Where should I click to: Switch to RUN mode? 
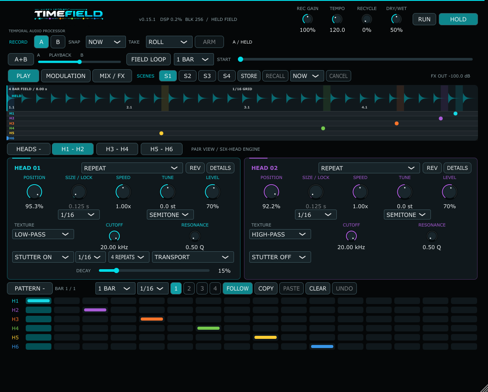[x=424, y=19]
